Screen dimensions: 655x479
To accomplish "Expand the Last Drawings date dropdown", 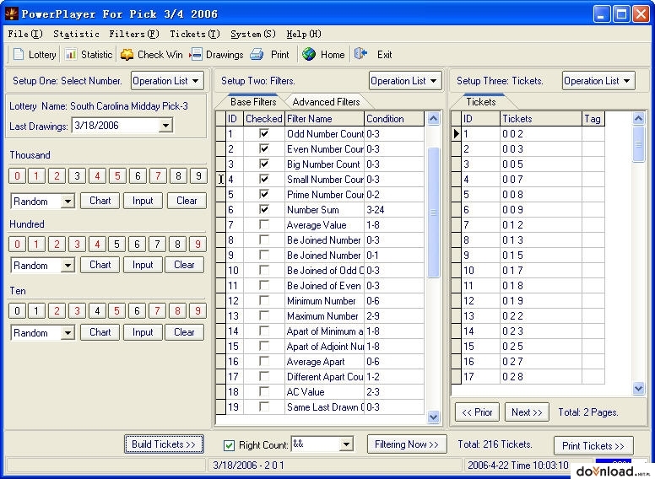I will click(165, 125).
